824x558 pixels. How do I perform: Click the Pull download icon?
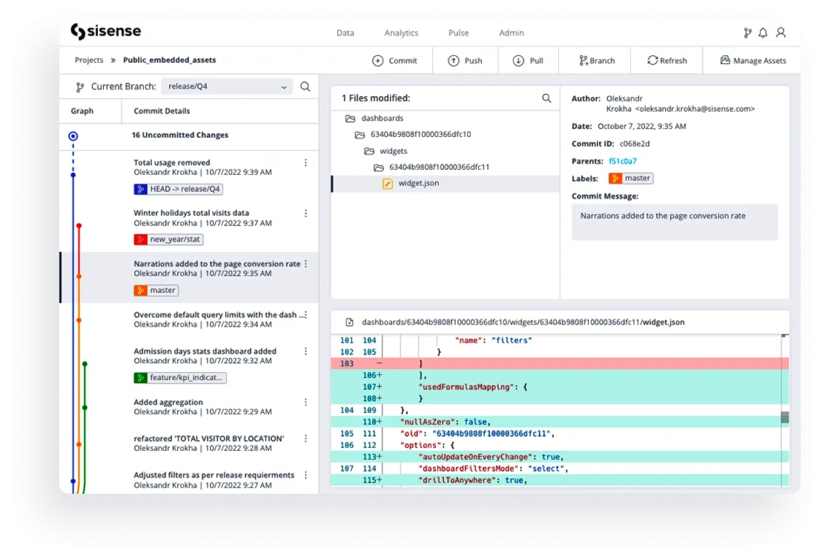(x=517, y=60)
